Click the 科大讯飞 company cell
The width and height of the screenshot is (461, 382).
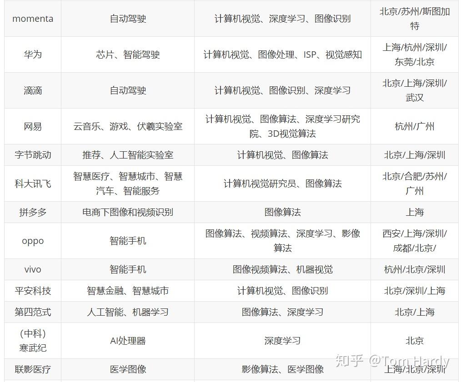(33, 184)
